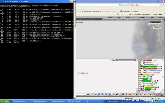Click the chat area scroll up arrow
The image size is (165, 103).
click(x=137, y=60)
